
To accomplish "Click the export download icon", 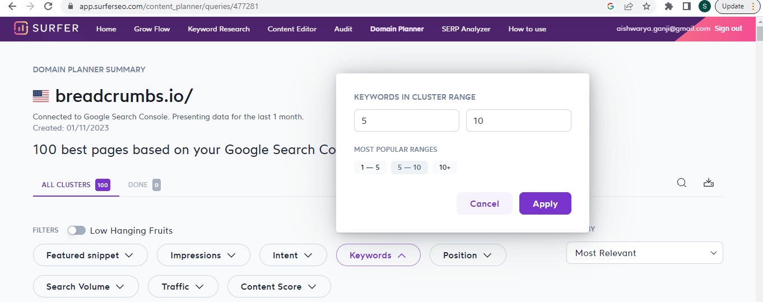I will click(x=709, y=183).
